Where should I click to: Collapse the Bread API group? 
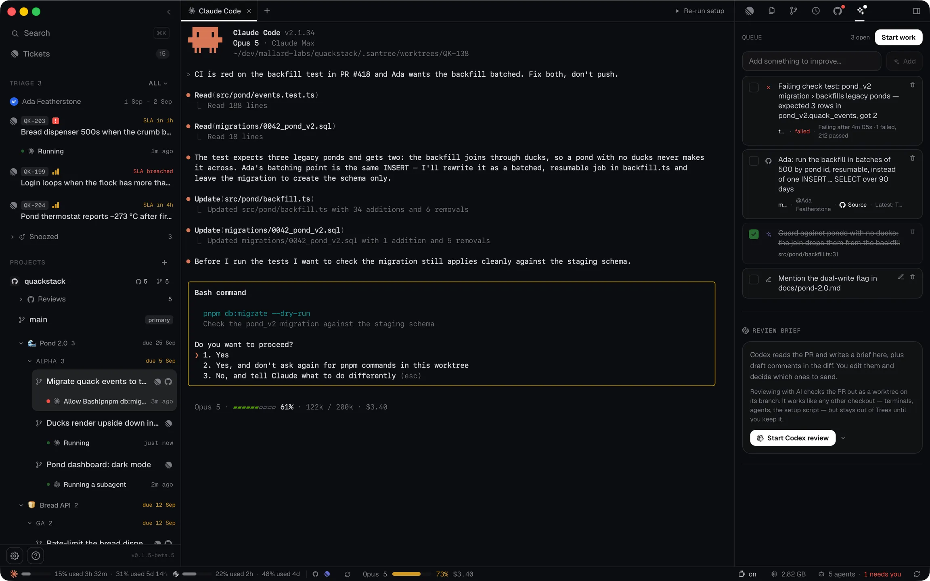click(x=21, y=505)
